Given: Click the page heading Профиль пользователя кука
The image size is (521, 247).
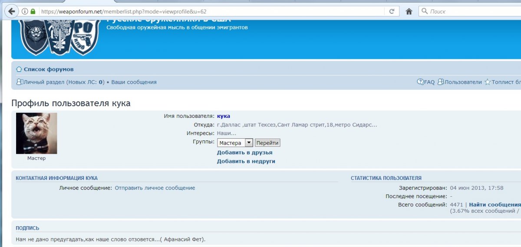Looking at the screenshot, I should pos(71,104).
